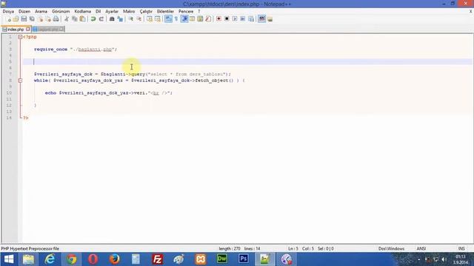Viewport: 474px width, 266px height.
Task: Open the ? help menu
Action: [x=199, y=12]
